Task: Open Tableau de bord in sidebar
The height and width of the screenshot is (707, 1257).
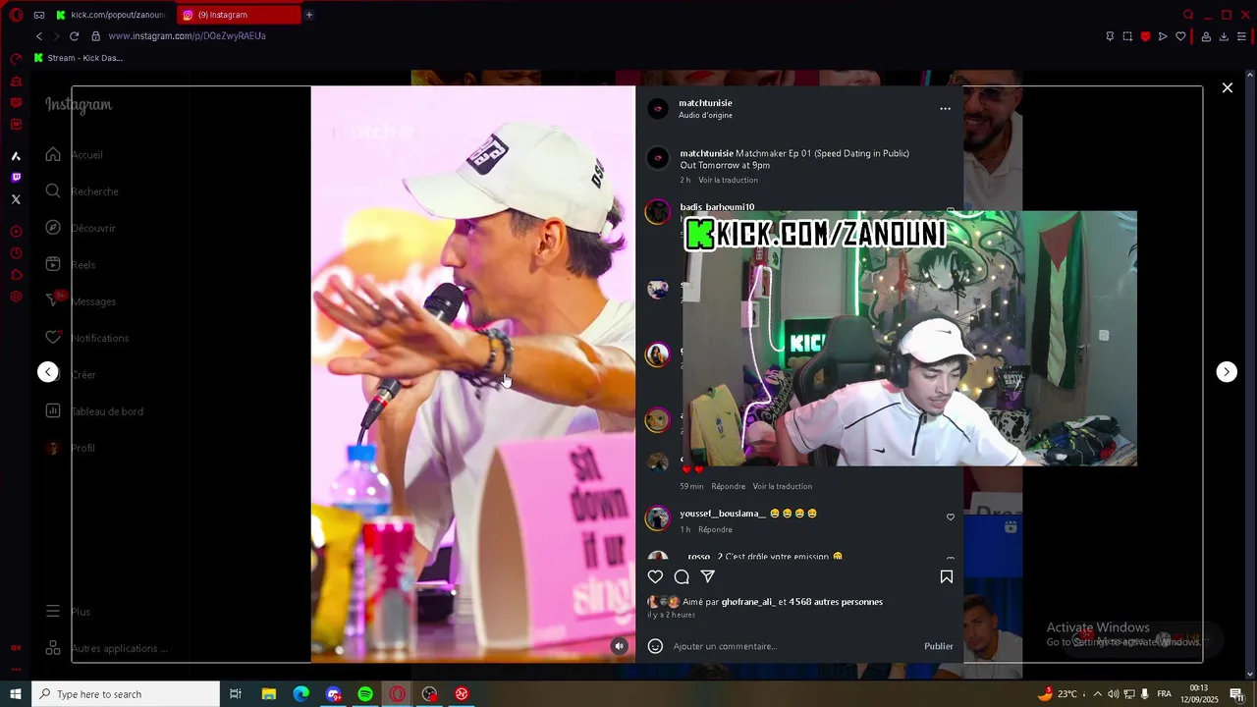Action: pyautogui.click(x=93, y=411)
